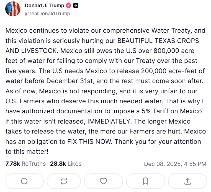Click the reply speech bubble icon
The width and height of the screenshot is (211, 192).
click(24, 181)
